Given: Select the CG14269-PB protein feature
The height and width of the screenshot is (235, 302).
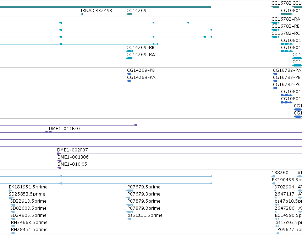Looking at the screenshot, I should pos(129,74).
